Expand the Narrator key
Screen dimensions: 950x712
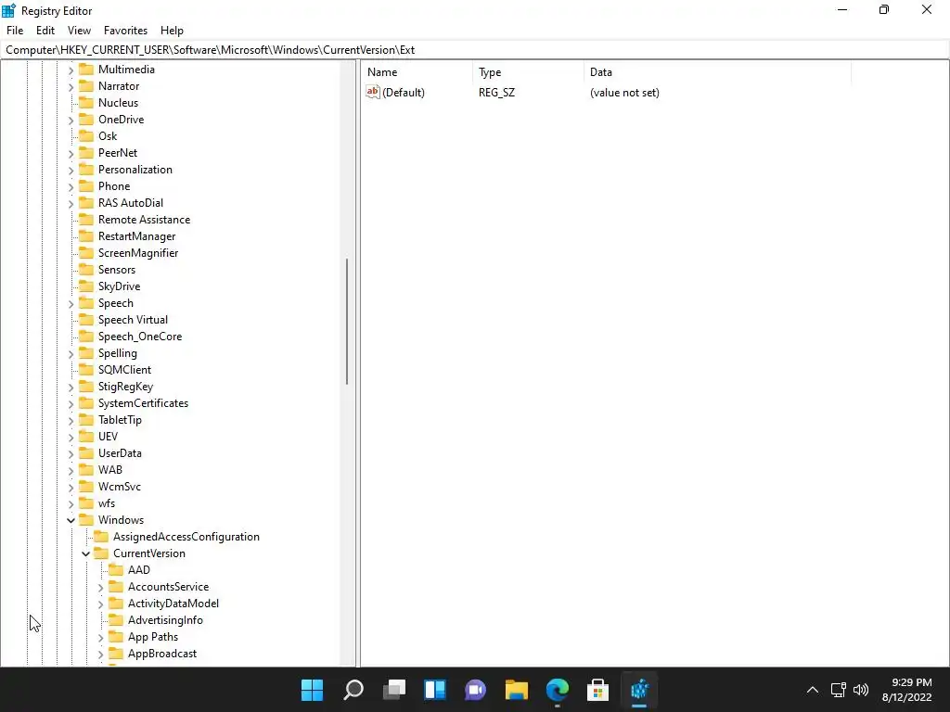(71, 87)
